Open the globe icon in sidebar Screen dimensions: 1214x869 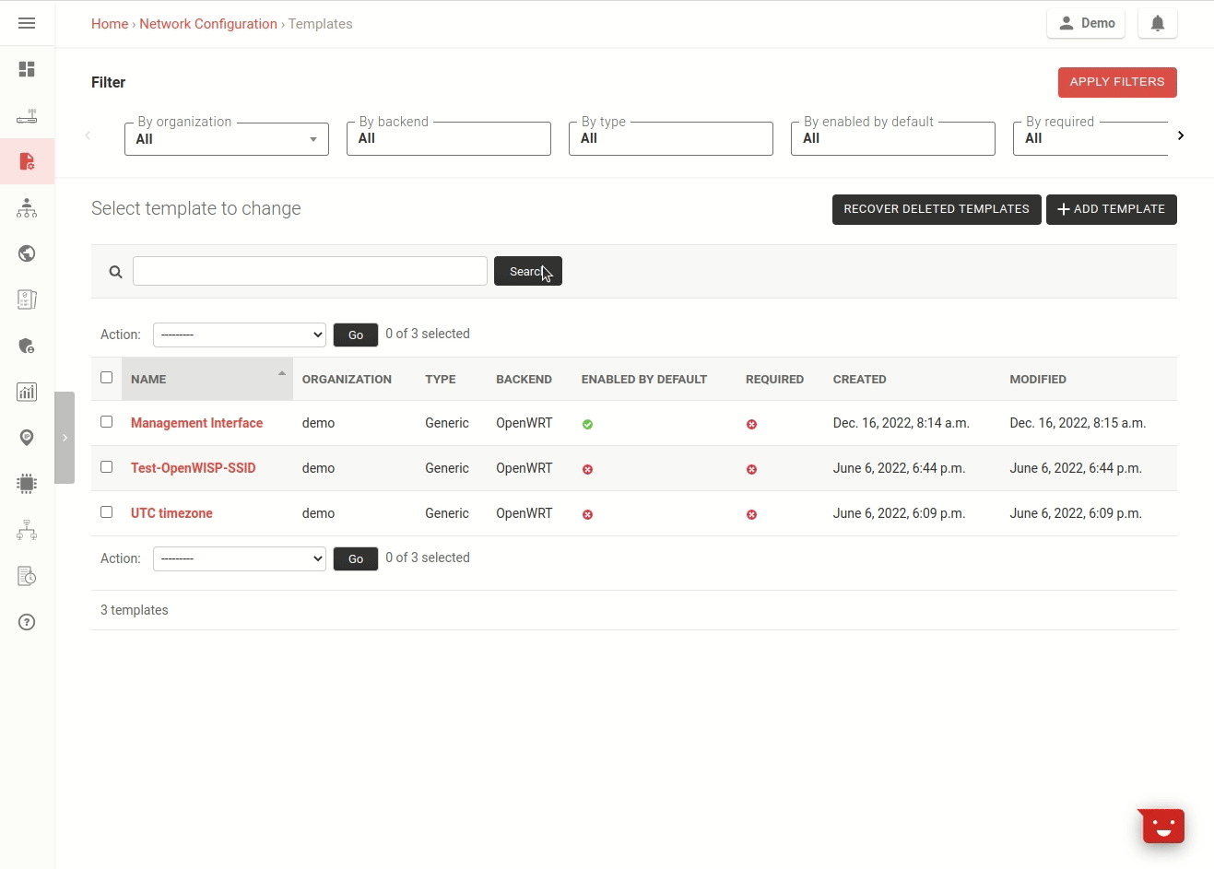click(x=27, y=253)
